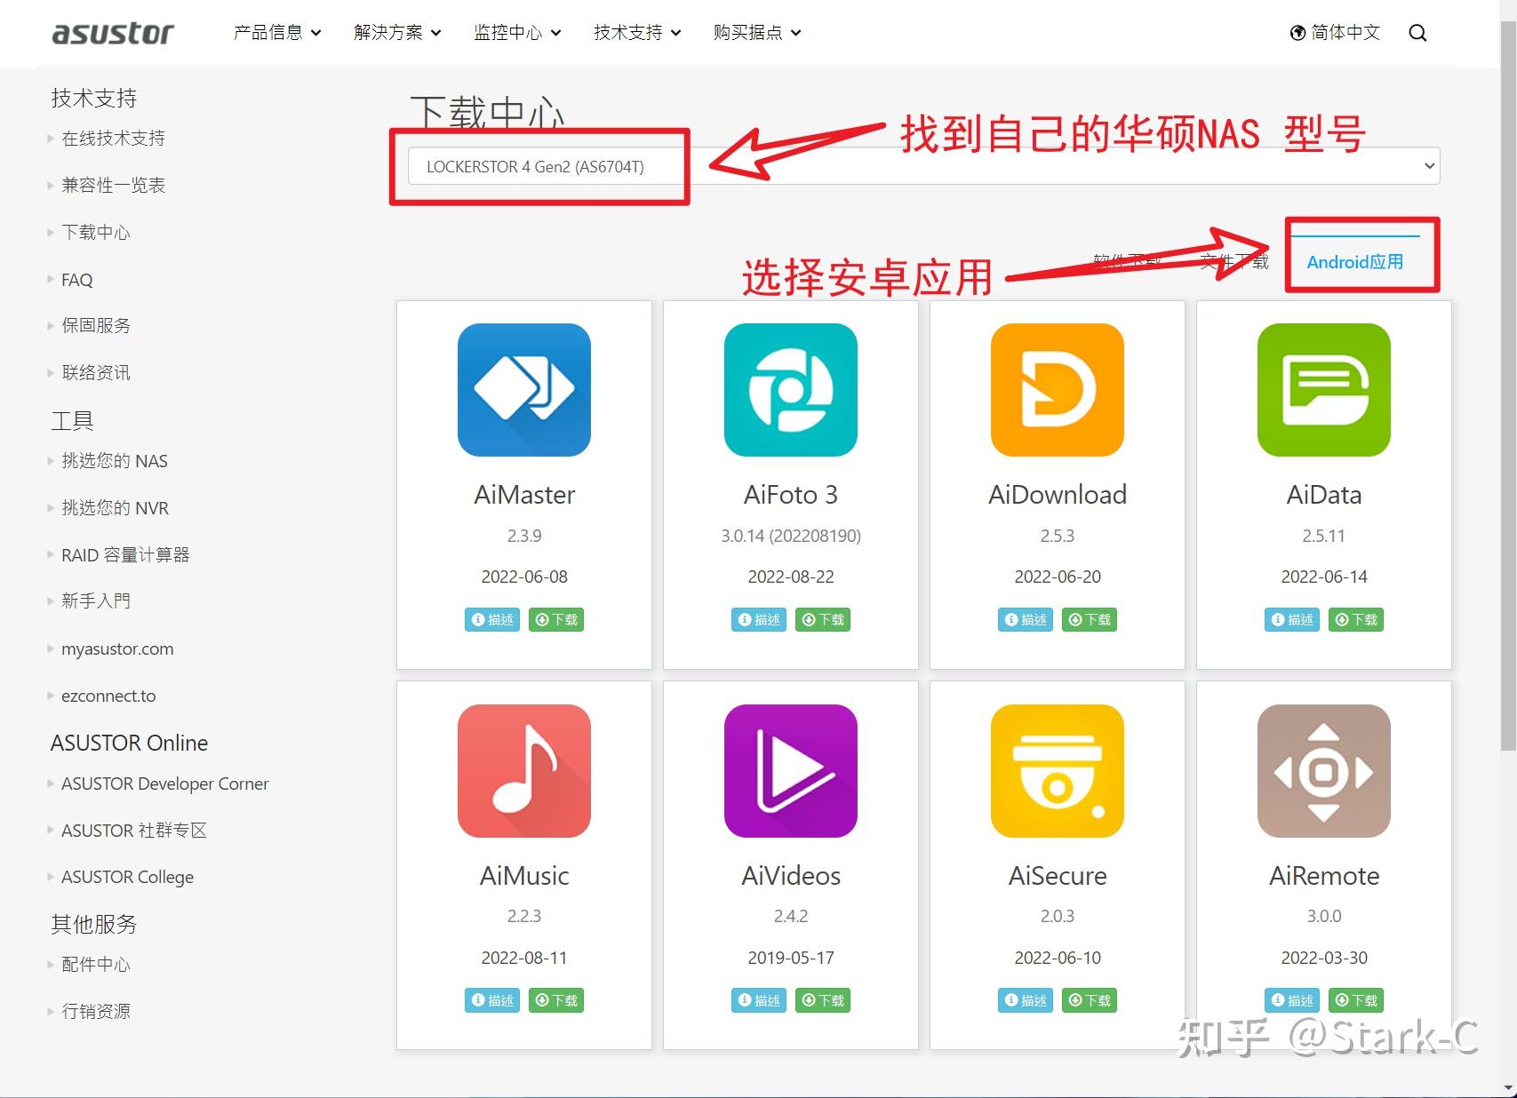The height and width of the screenshot is (1098, 1517).
Task: Open 在线技术支持 in sidebar
Action: (113, 139)
